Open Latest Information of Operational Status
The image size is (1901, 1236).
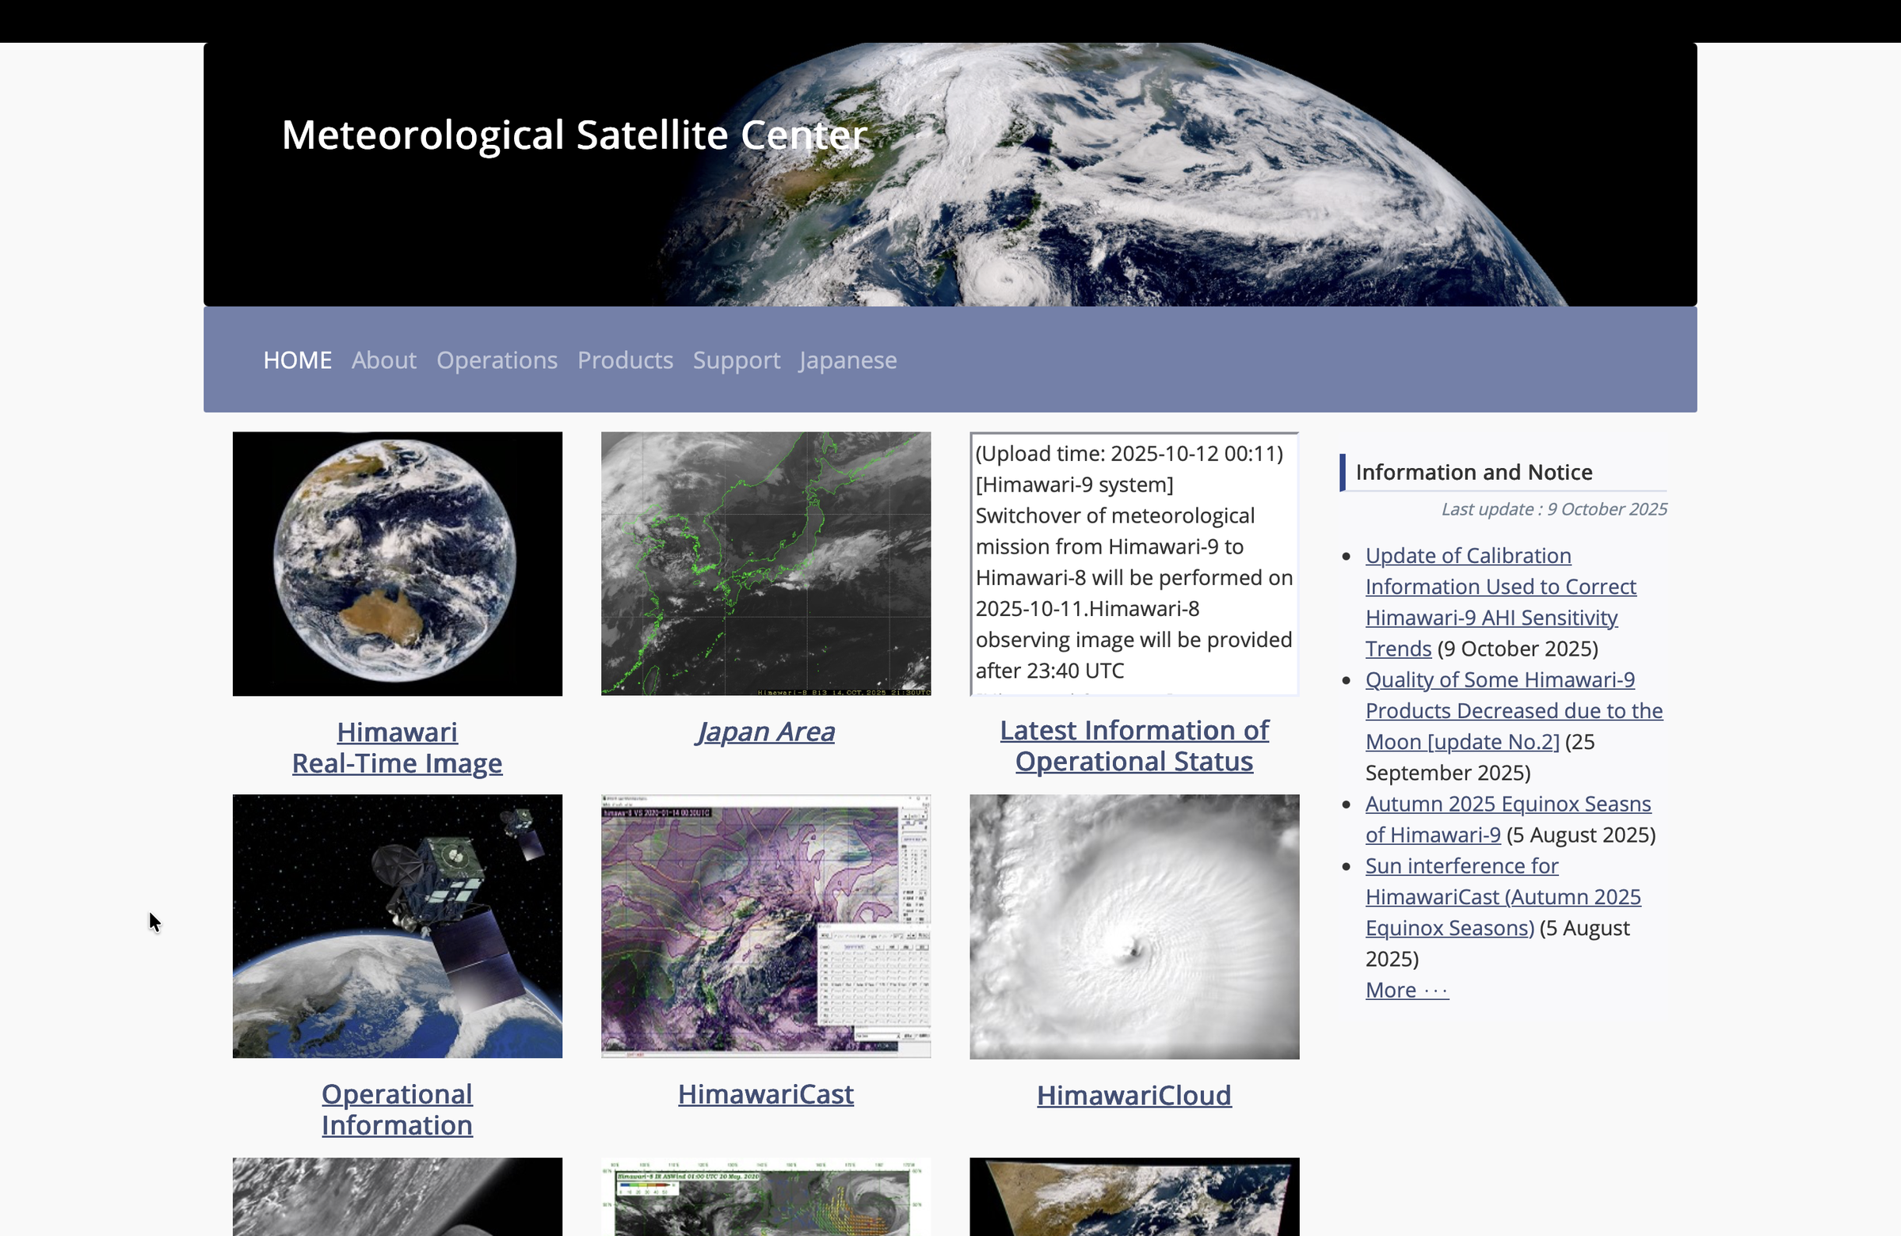[1133, 745]
